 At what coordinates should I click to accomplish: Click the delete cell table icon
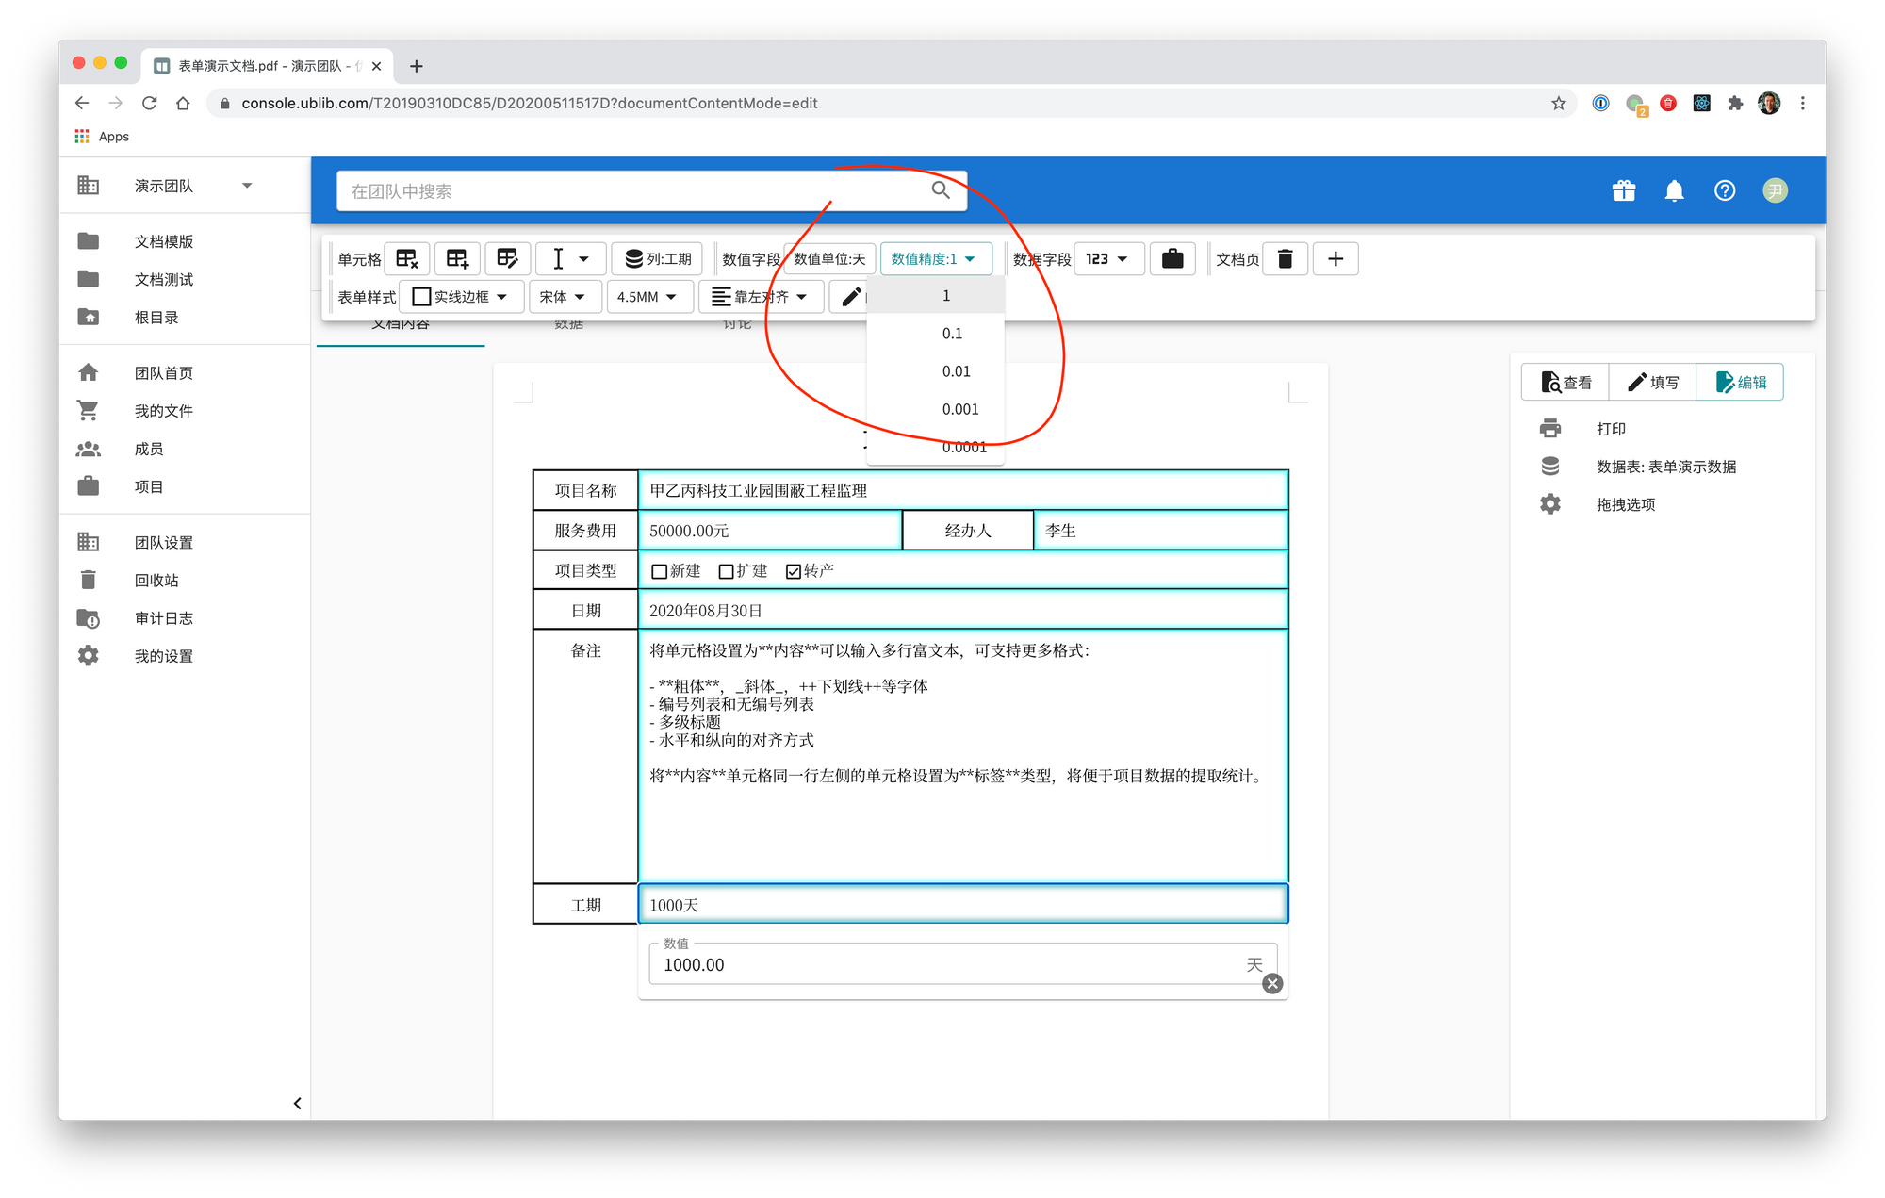(407, 259)
